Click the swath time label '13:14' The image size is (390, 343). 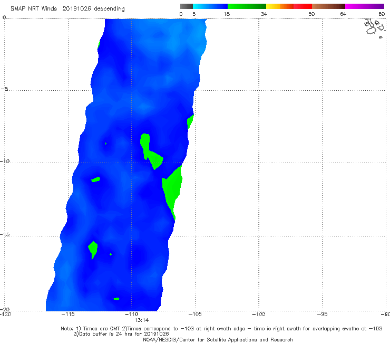coord(142,320)
